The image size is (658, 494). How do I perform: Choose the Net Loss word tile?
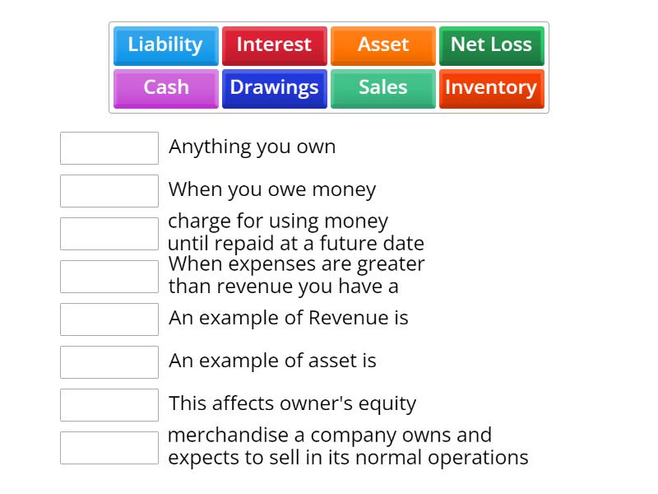[491, 45]
